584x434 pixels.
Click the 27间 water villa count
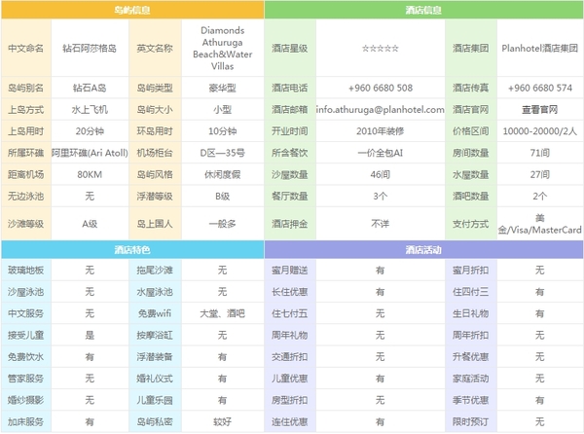point(539,174)
